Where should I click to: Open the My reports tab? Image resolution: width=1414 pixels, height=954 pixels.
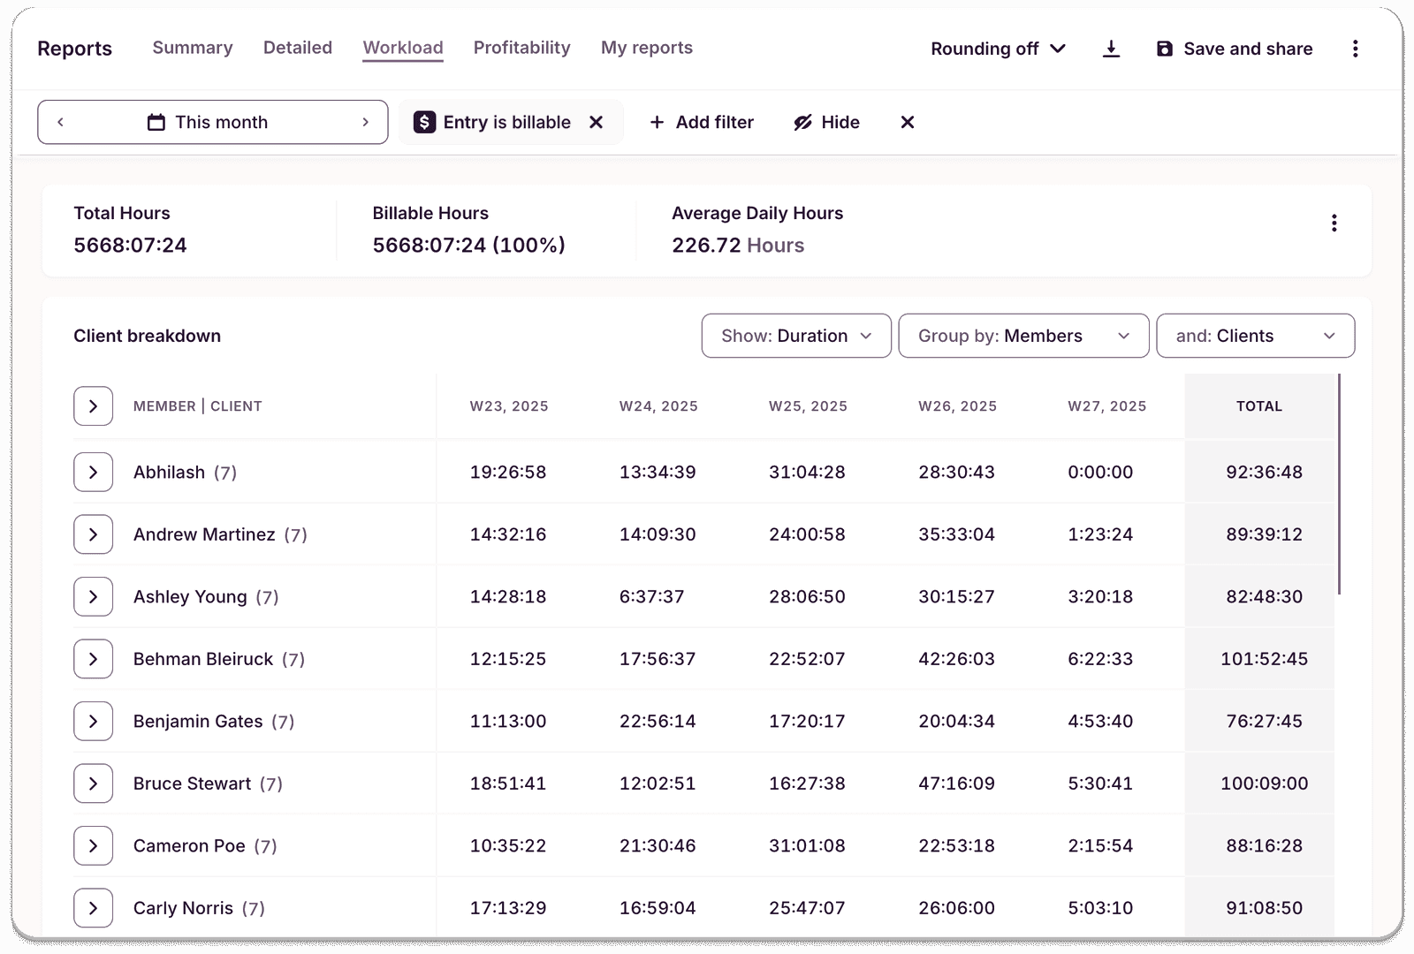[x=646, y=48]
